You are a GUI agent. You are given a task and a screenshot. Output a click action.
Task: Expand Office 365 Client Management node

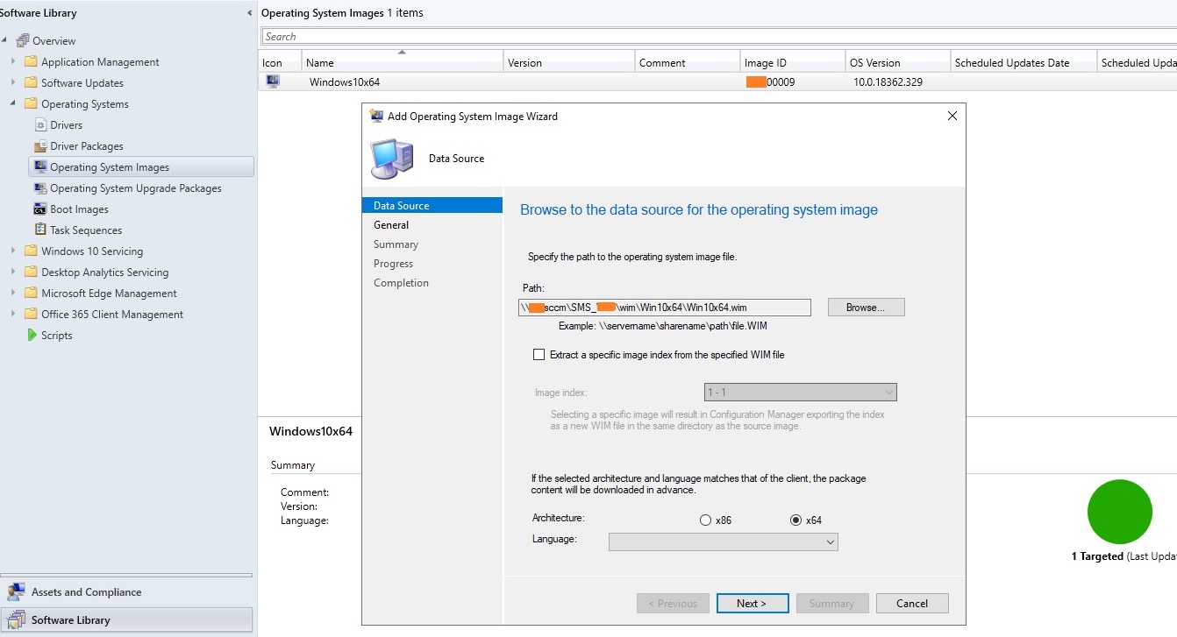coord(13,315)
